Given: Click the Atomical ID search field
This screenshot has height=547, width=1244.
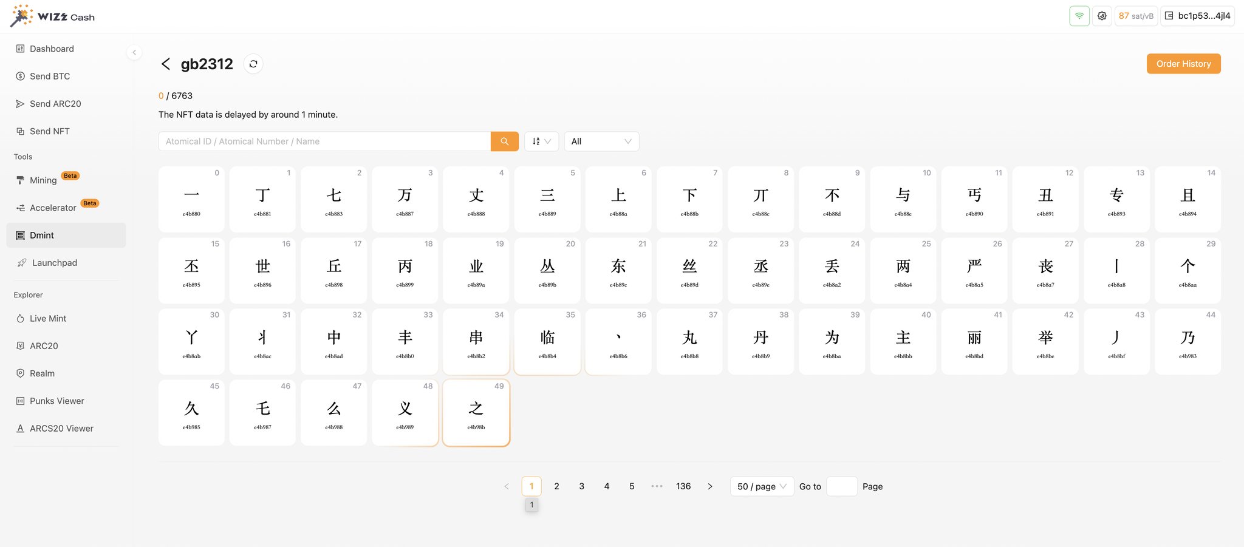Looking at the screenshot, I should click(x=324, y=141).
